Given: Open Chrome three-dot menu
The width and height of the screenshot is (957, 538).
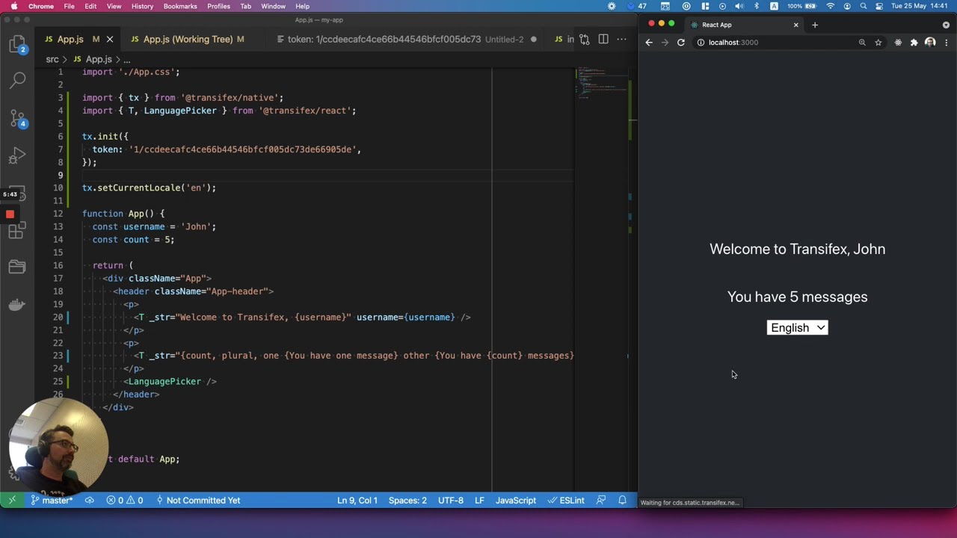Looking at the screenshot, I should pyautogui.click(x=947, y=43).
